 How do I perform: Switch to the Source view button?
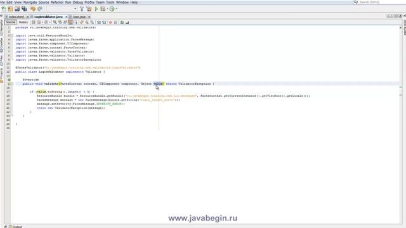point(11,22)
